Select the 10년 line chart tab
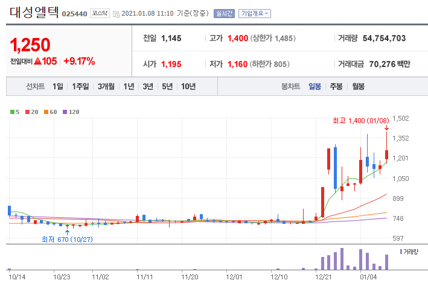The width and height of the screenshot is (428, 292). tap(188, 86)
